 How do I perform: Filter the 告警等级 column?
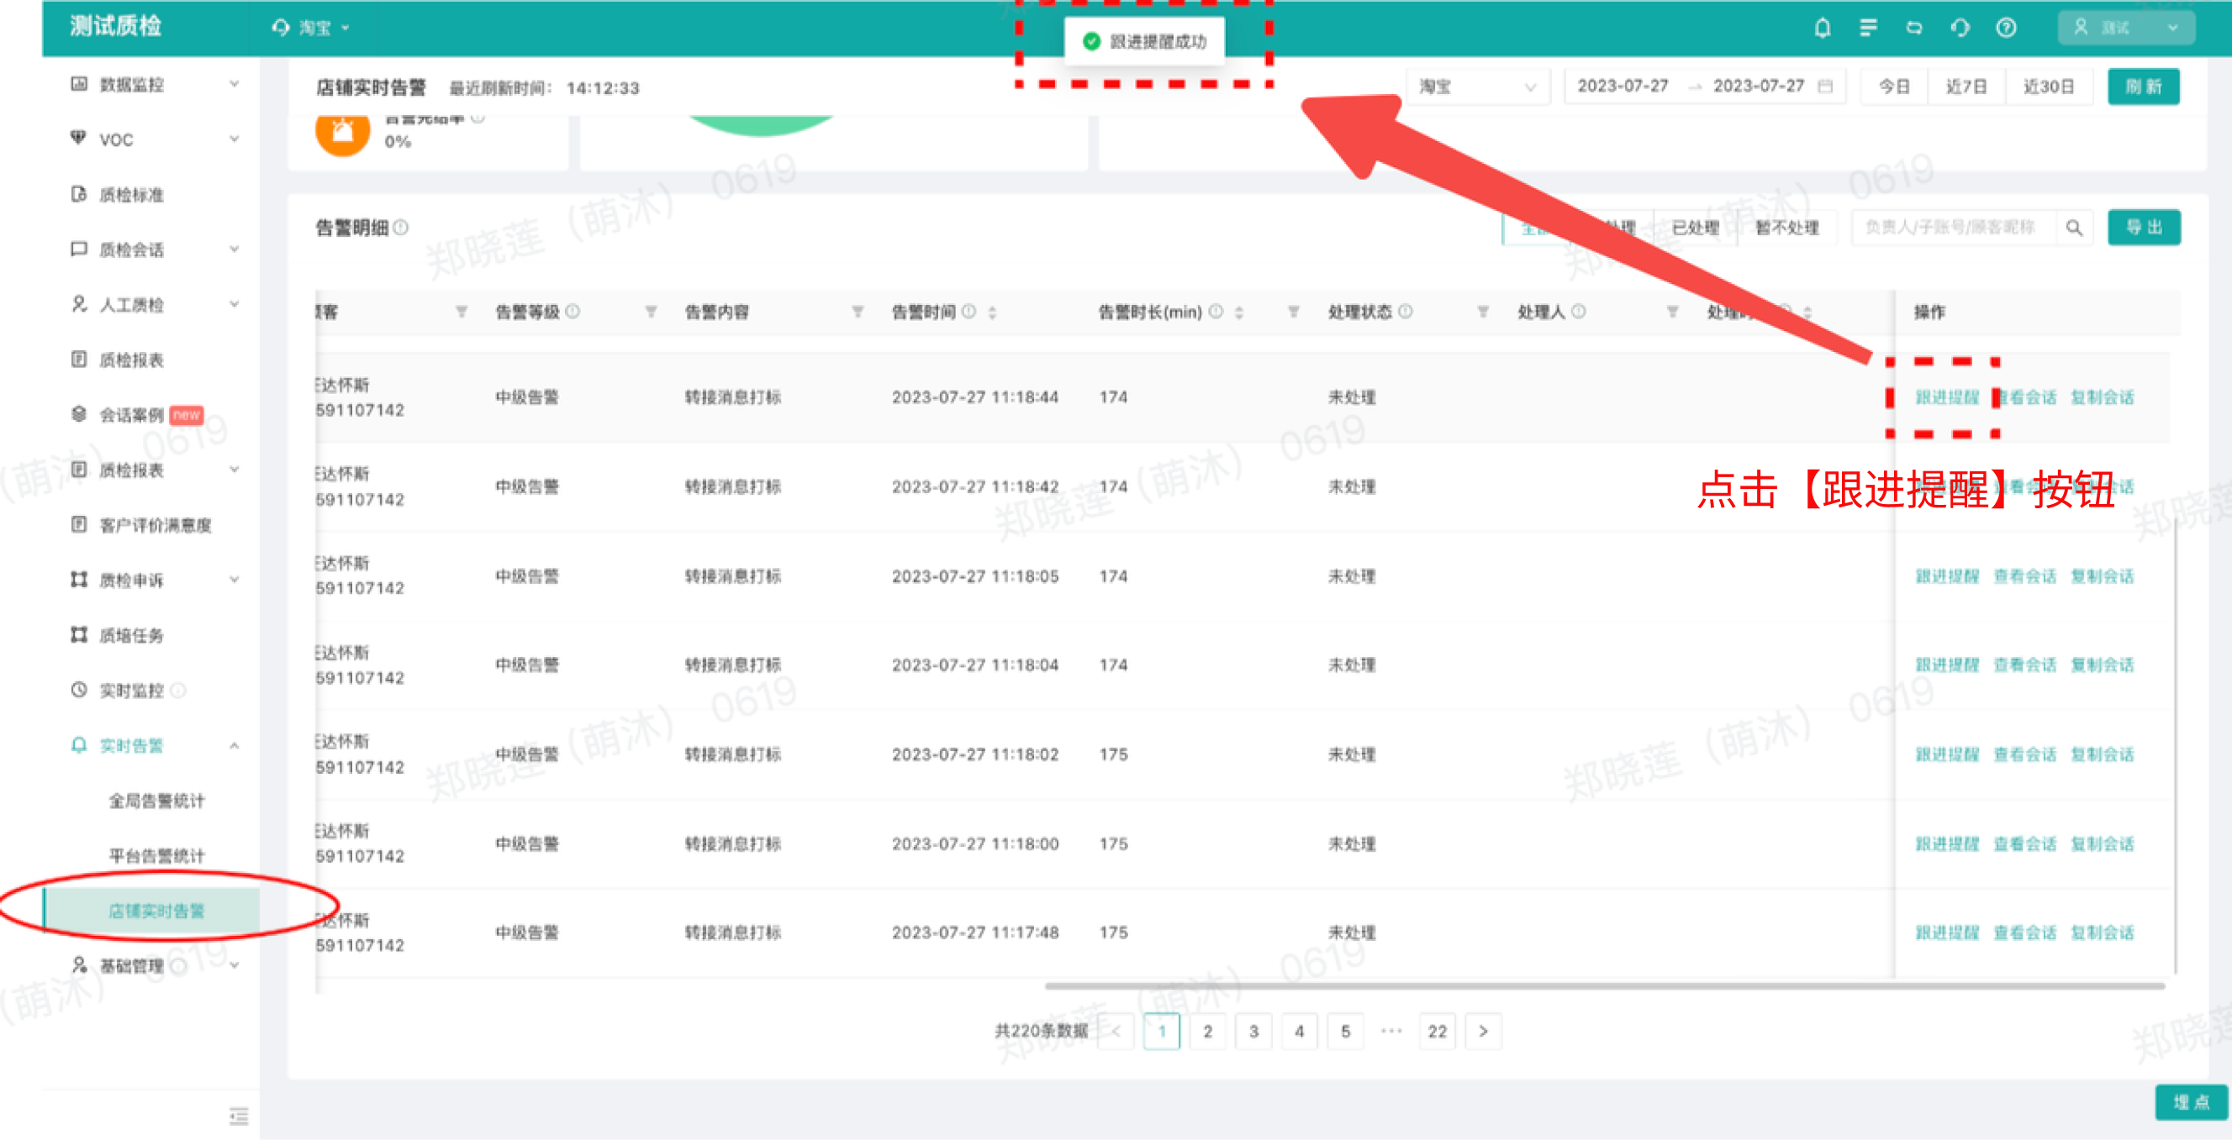point(651,312)
